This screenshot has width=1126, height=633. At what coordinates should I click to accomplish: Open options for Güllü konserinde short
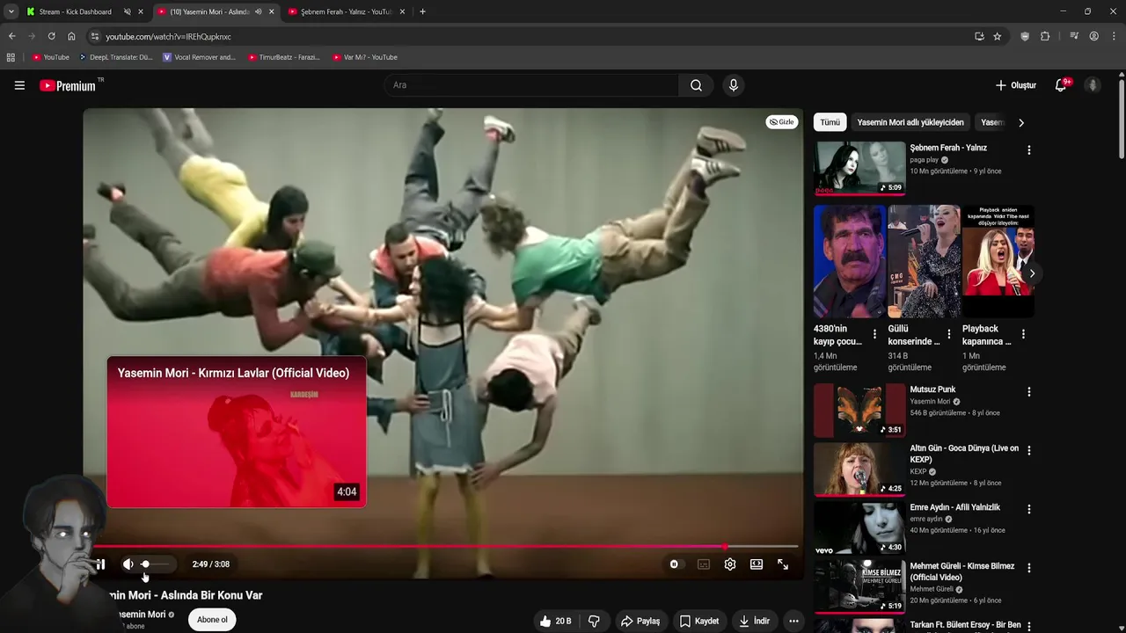point(949,334)
